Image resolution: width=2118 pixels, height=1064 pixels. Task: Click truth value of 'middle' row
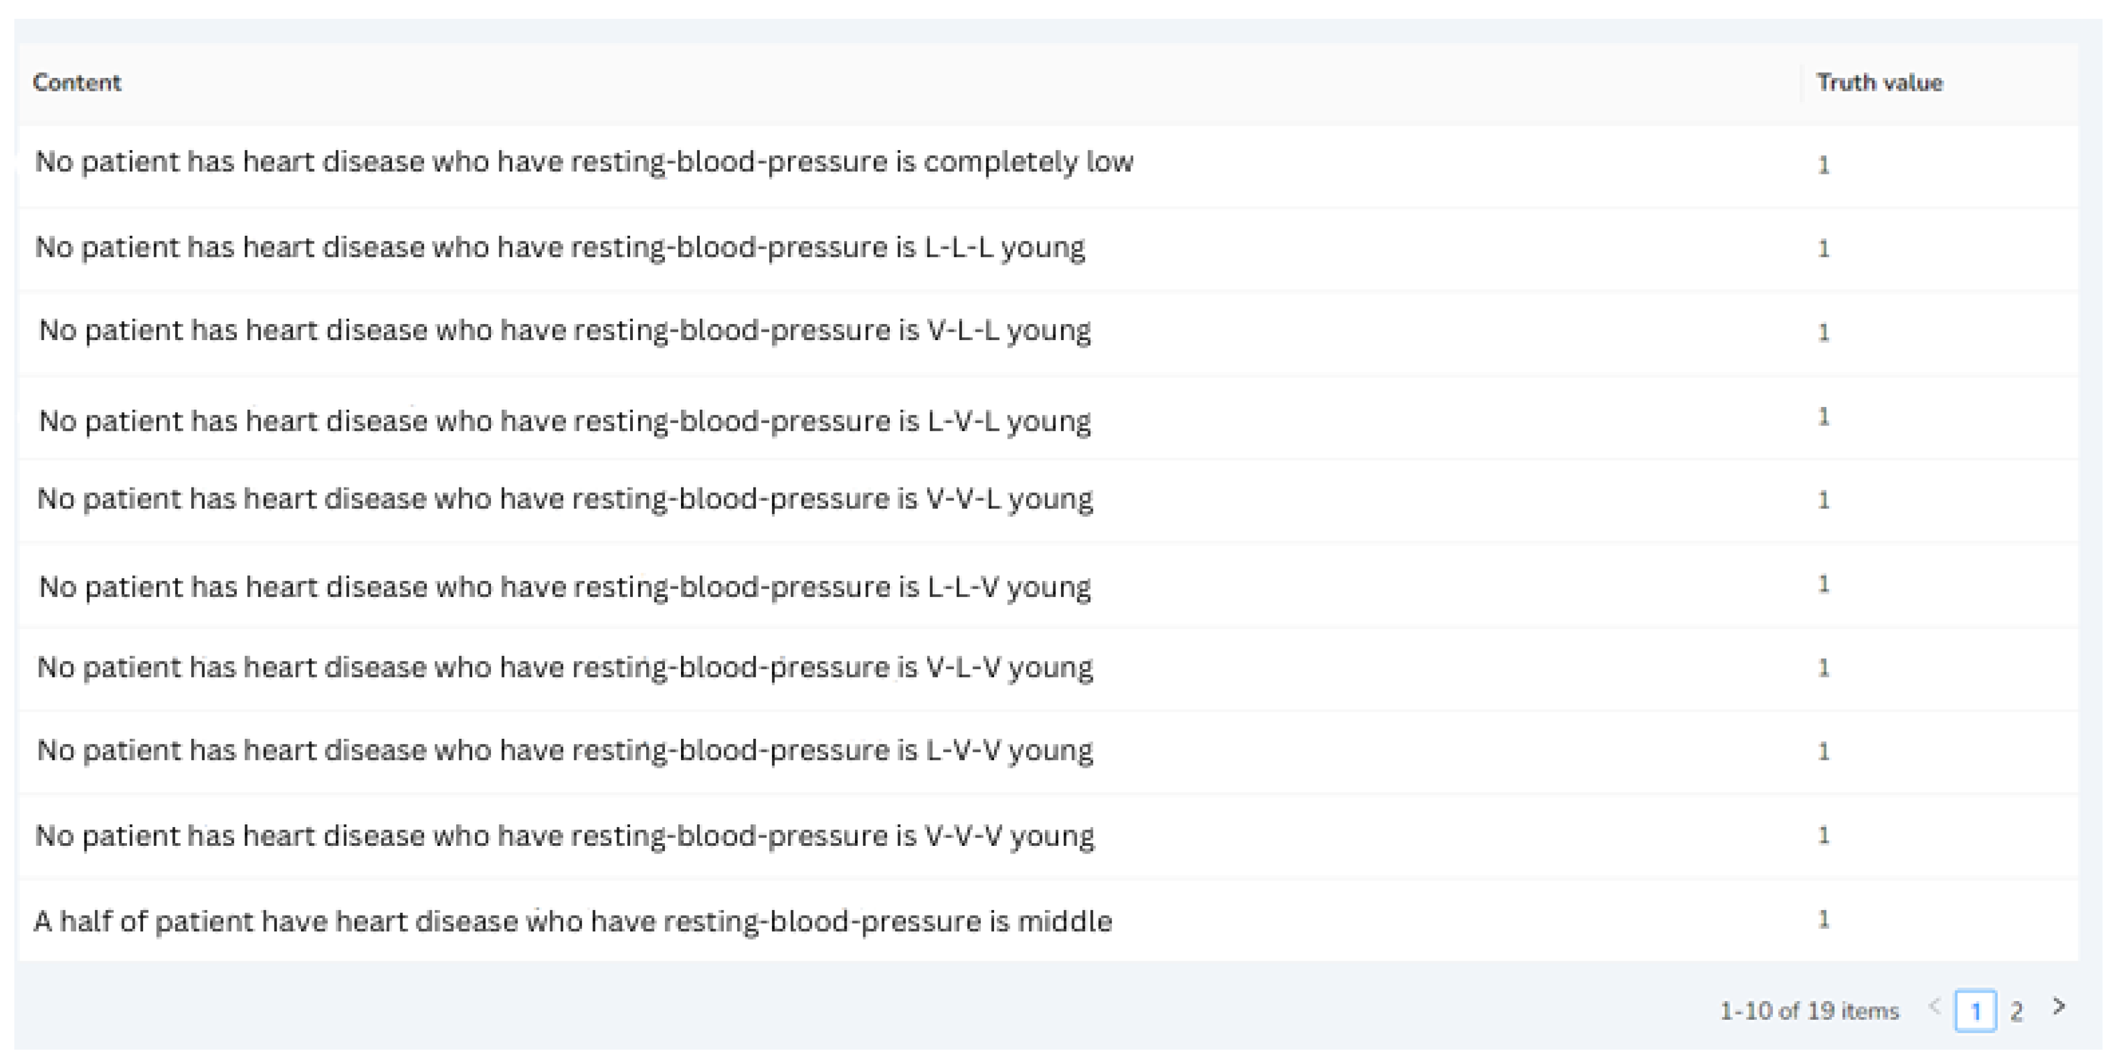[1823, 919]
